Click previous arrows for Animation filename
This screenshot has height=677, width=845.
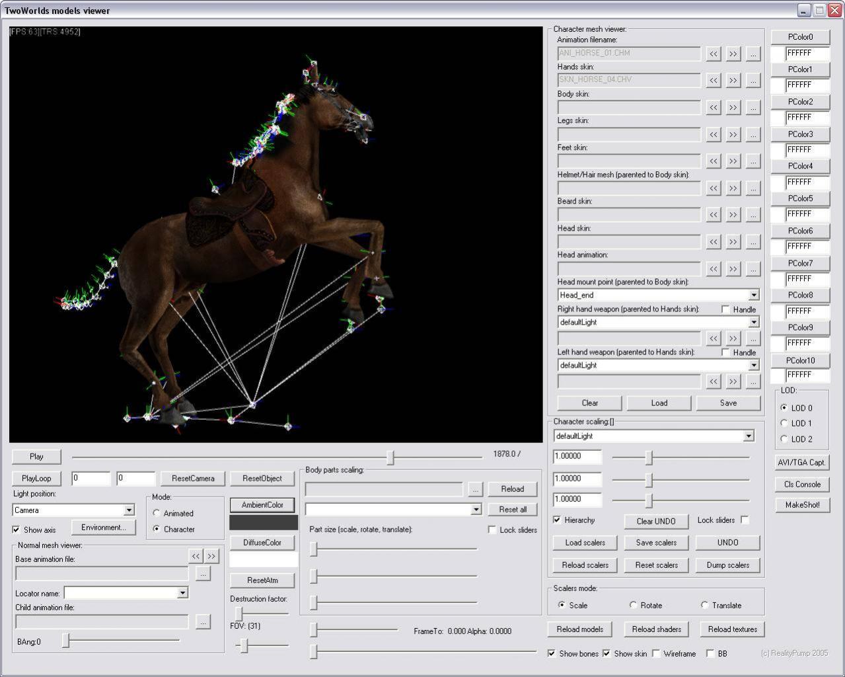coord(713,54)
